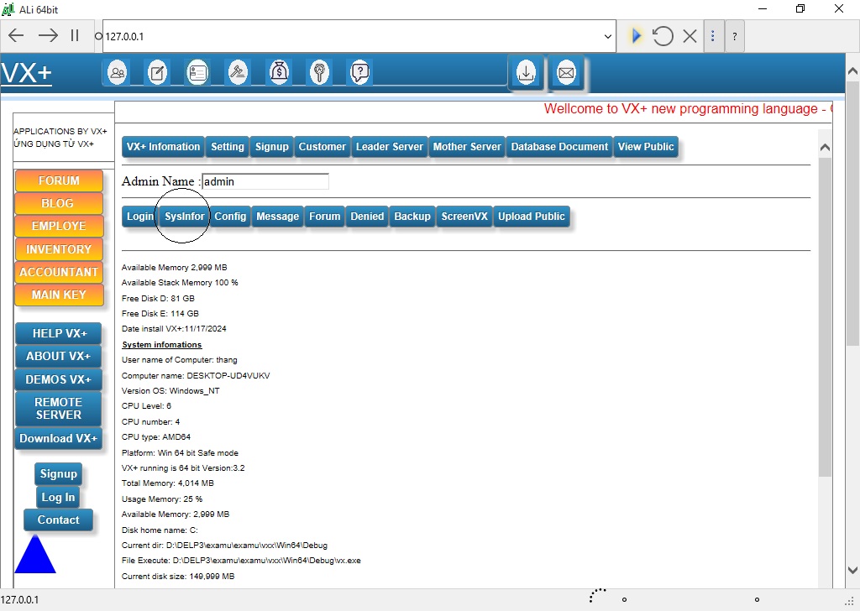Open the address bar dropdown arrow

(x=607, y=36)
